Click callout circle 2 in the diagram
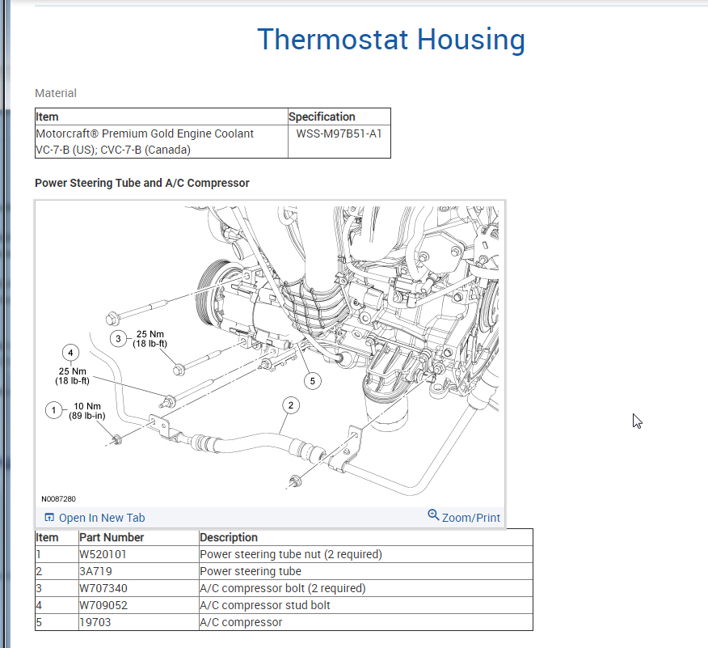Viewport: 708px width, 648px height. tap(291, 405)
